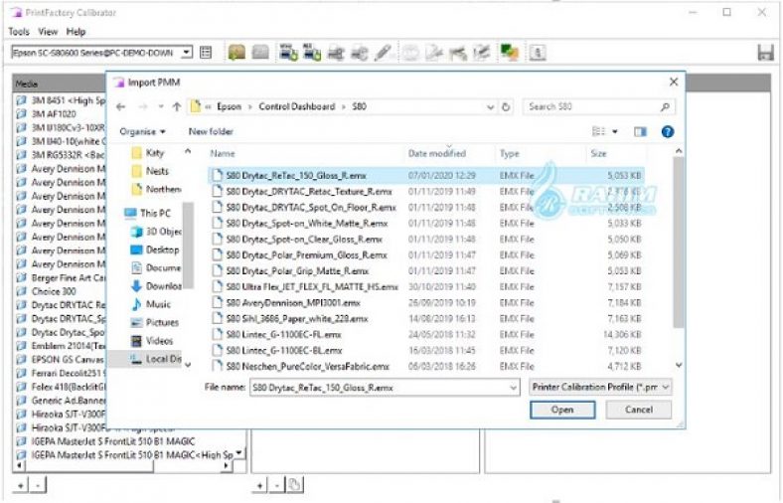Image resolution: width=783 pixels, height=503 pixels.
Task: Go up one folder level with the up arrow
Action: click(176, 106)
